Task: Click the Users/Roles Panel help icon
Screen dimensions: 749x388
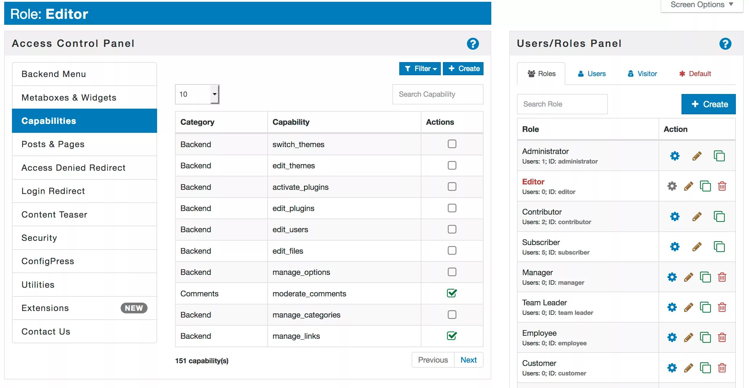Action: click(725, 44)
